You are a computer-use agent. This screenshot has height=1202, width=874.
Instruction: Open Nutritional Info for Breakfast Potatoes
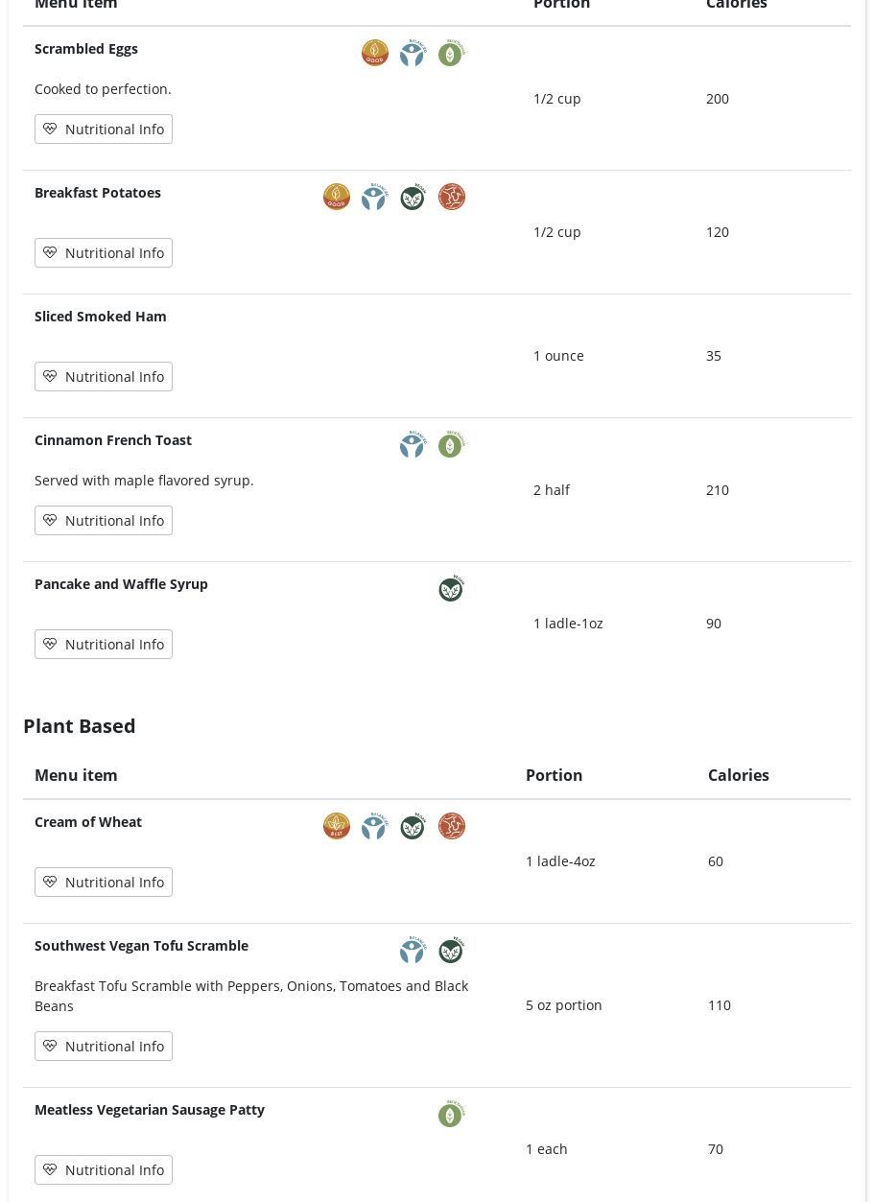(104, 252)
